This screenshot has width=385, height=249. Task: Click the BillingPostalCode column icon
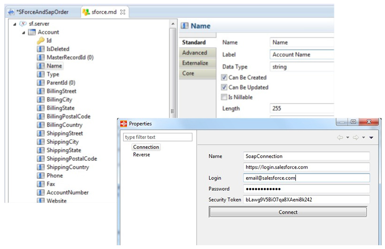coord(40,117)
